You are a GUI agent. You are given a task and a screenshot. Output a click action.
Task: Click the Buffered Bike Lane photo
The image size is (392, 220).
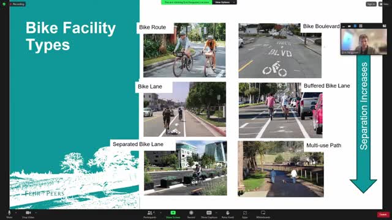pos(281,111)
